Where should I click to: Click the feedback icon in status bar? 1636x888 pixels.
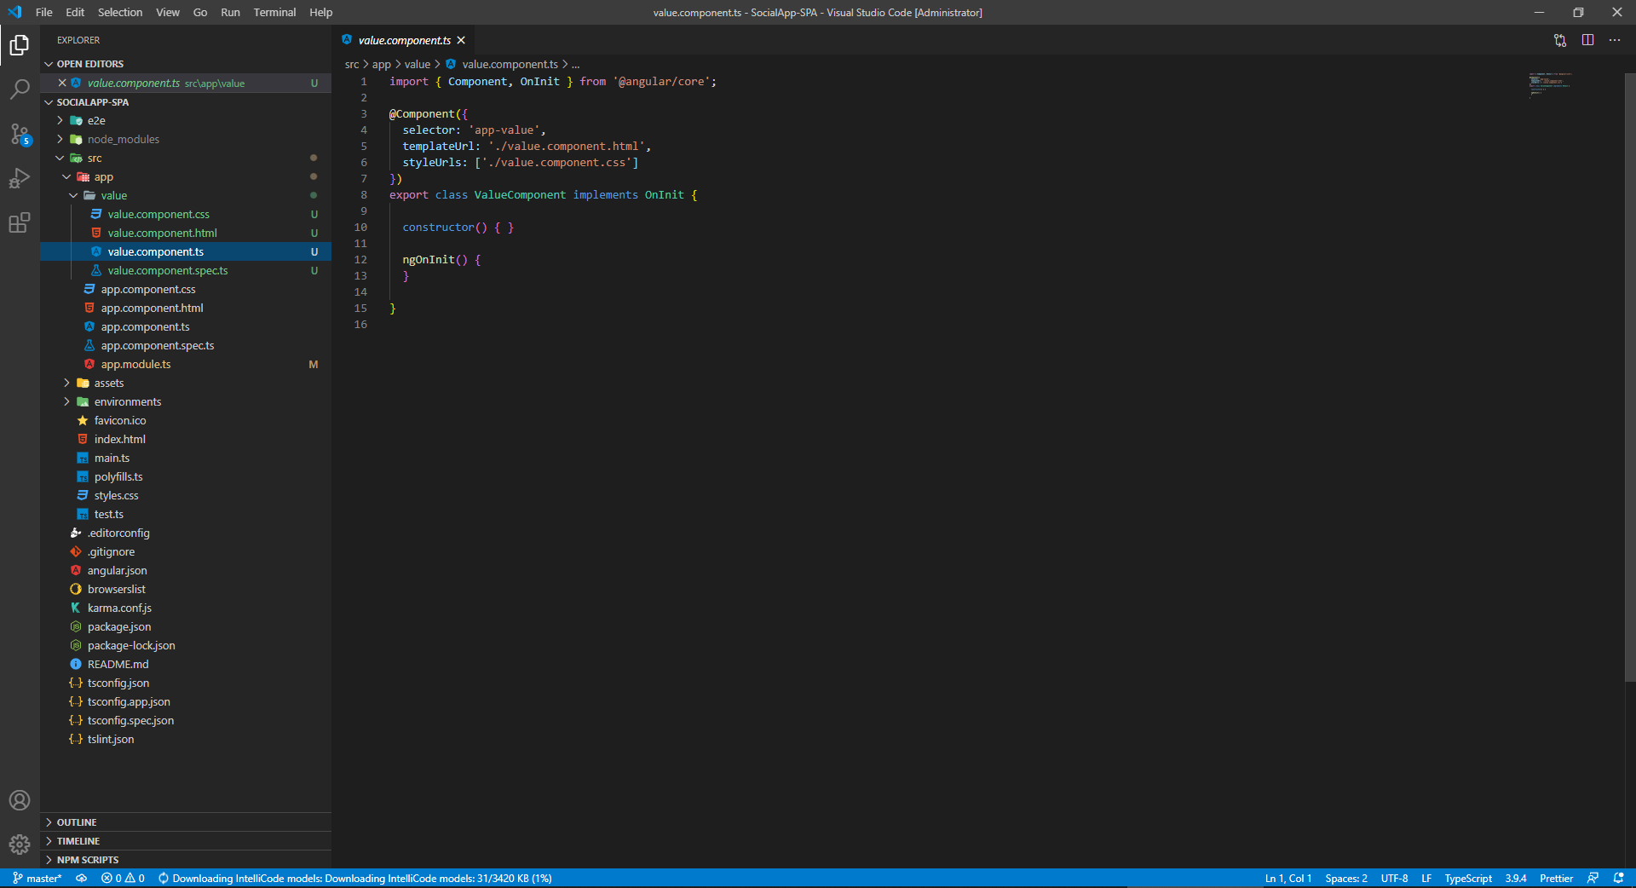point(1593,878)
